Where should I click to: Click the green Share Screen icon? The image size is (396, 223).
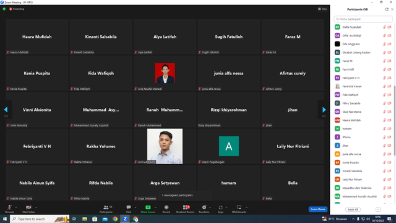(x=148, y=208)
